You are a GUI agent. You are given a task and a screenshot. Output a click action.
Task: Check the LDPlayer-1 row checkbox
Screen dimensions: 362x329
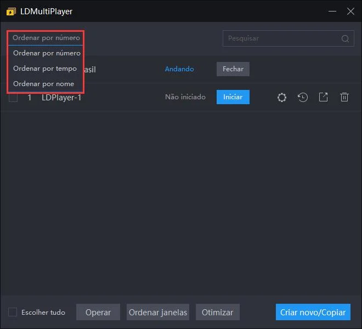tap(13, 97)
